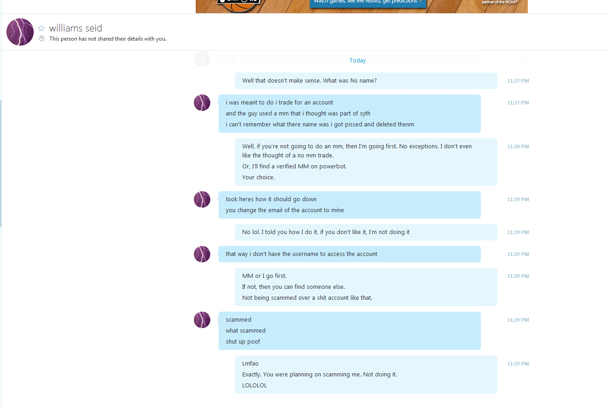Click the blue strip on left edge
This screenshot has height=407, width=609.
point(1,163)
